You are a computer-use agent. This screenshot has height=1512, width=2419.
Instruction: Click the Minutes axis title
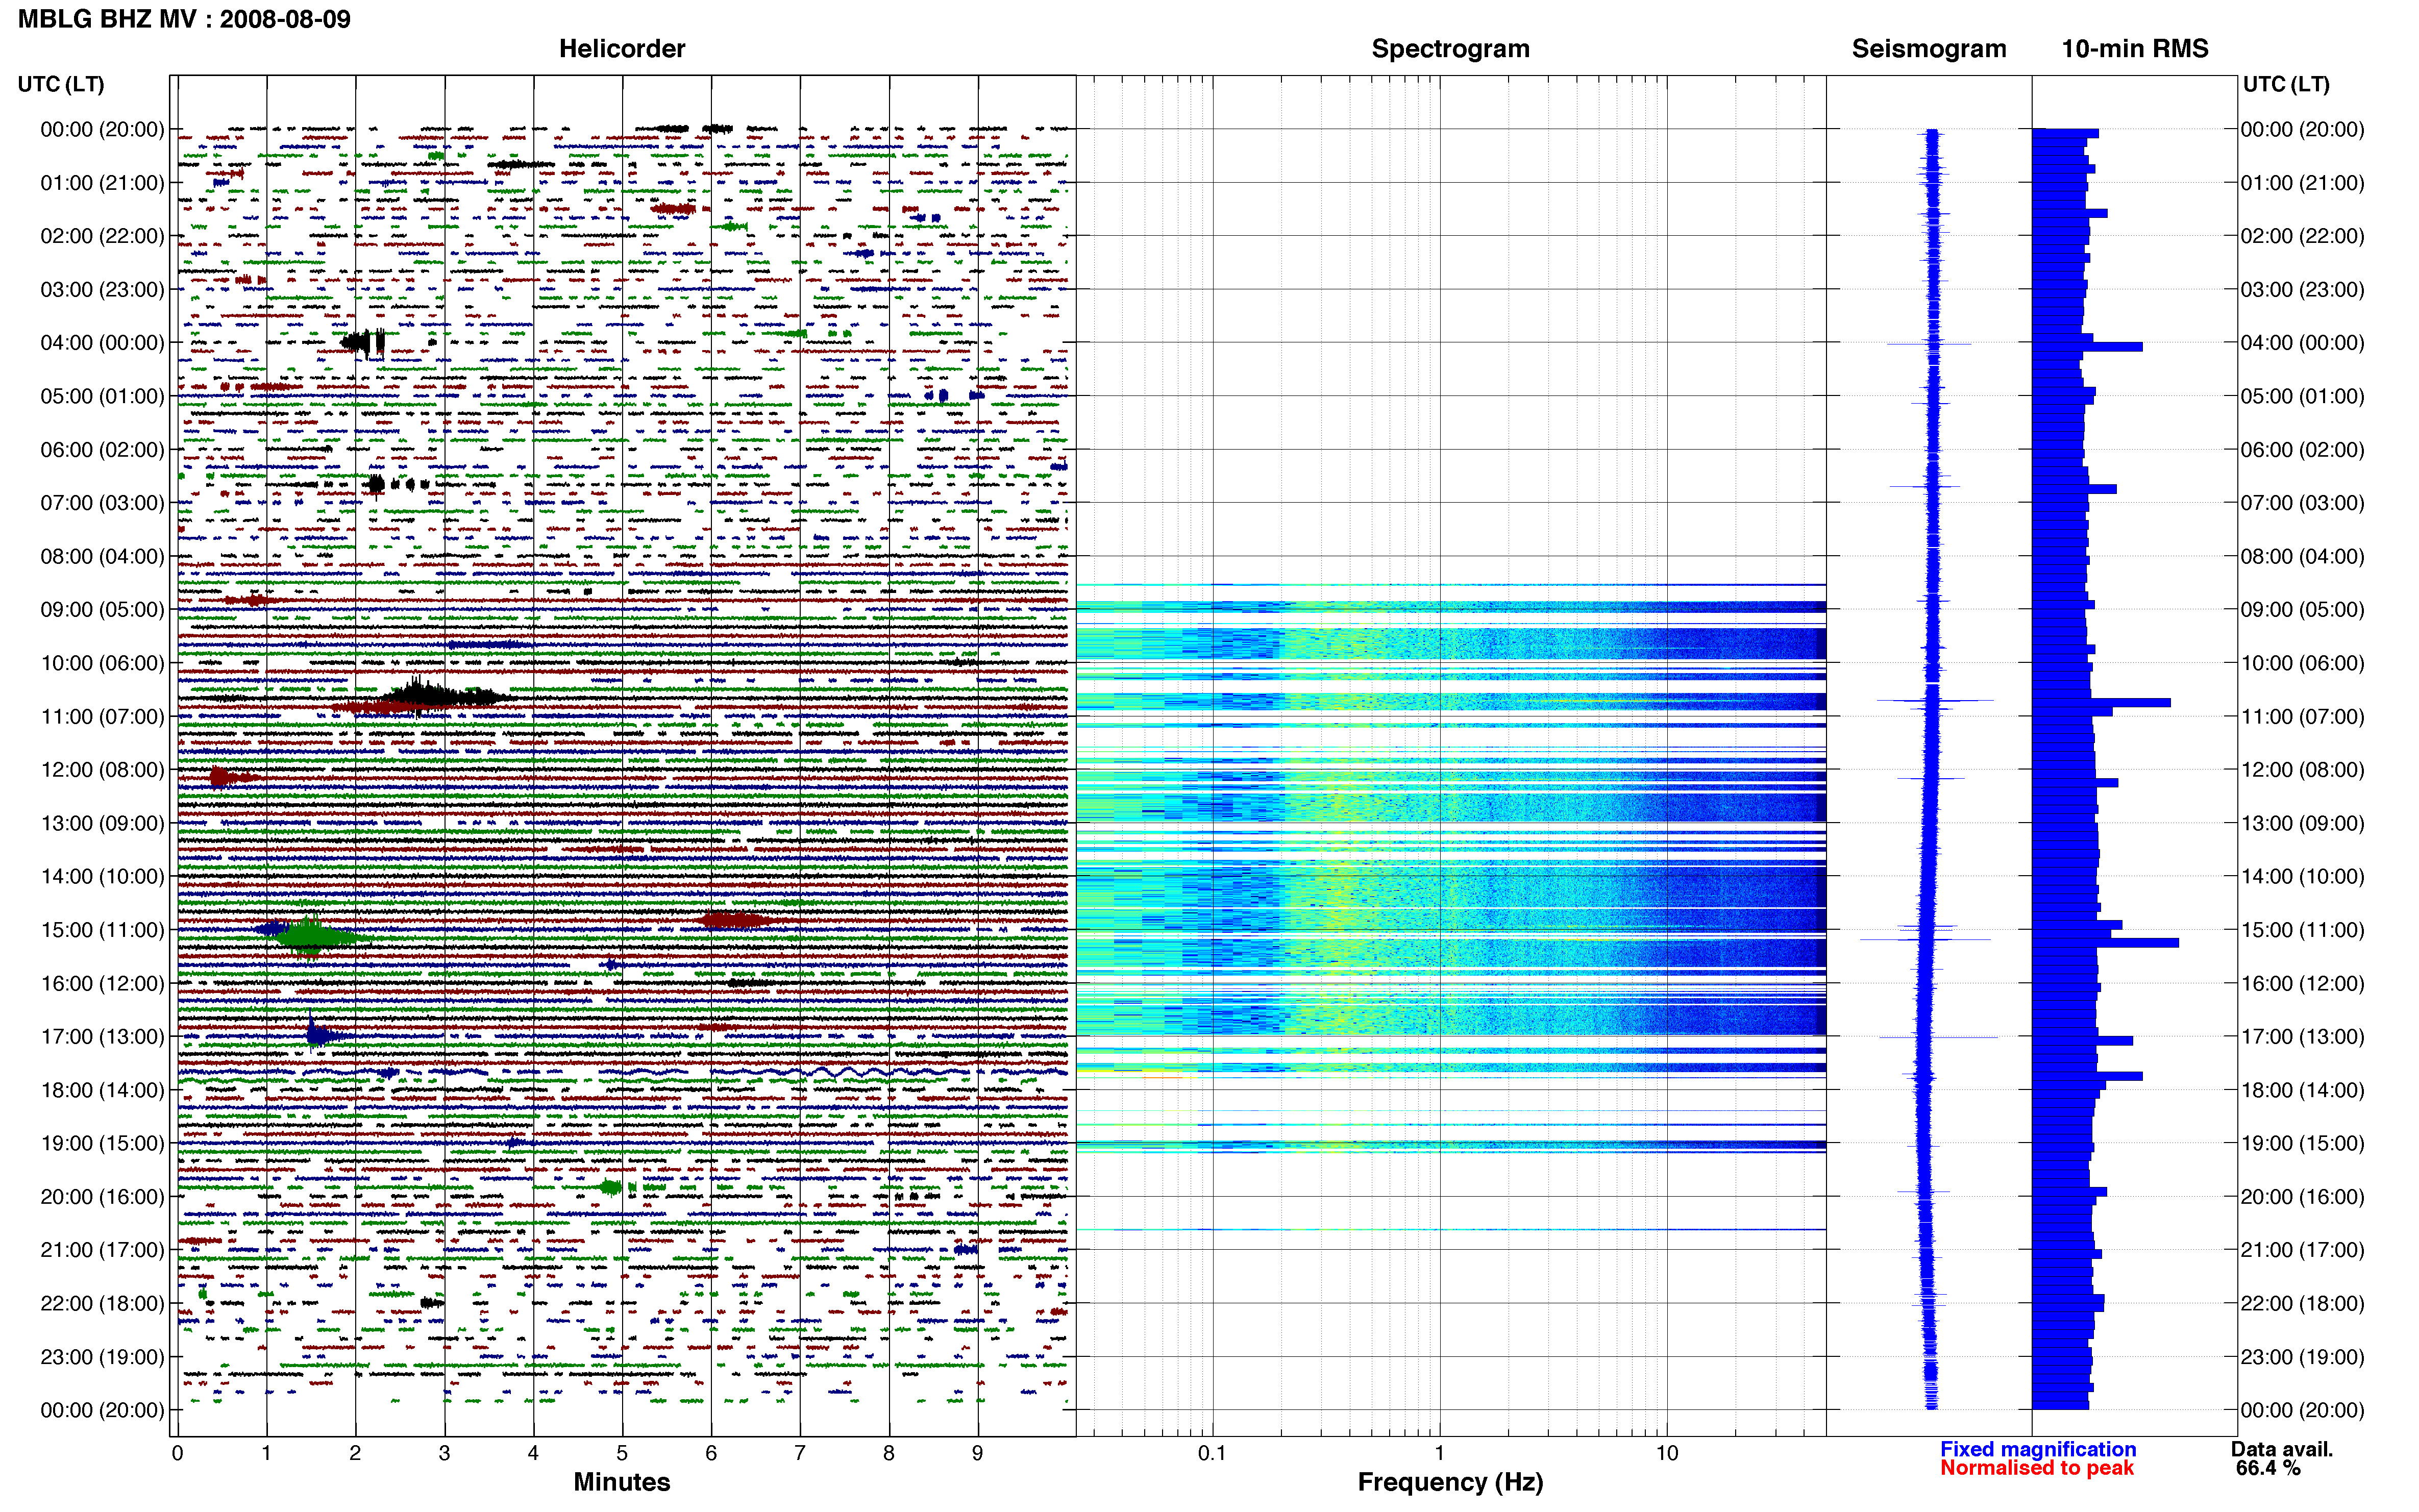point(622,1482)
